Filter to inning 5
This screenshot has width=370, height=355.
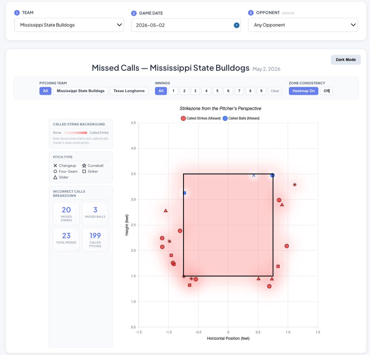[217, 91]
